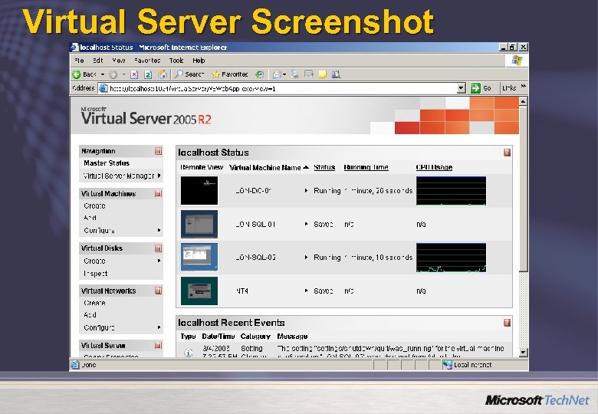
Task: Open LON-SQL-01 remote view thumbnail
Action: (x=199, y=224)
